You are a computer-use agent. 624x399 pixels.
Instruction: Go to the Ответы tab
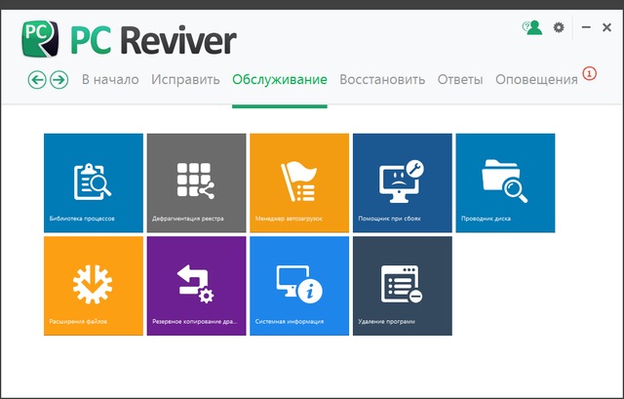[x=460, y=79]
